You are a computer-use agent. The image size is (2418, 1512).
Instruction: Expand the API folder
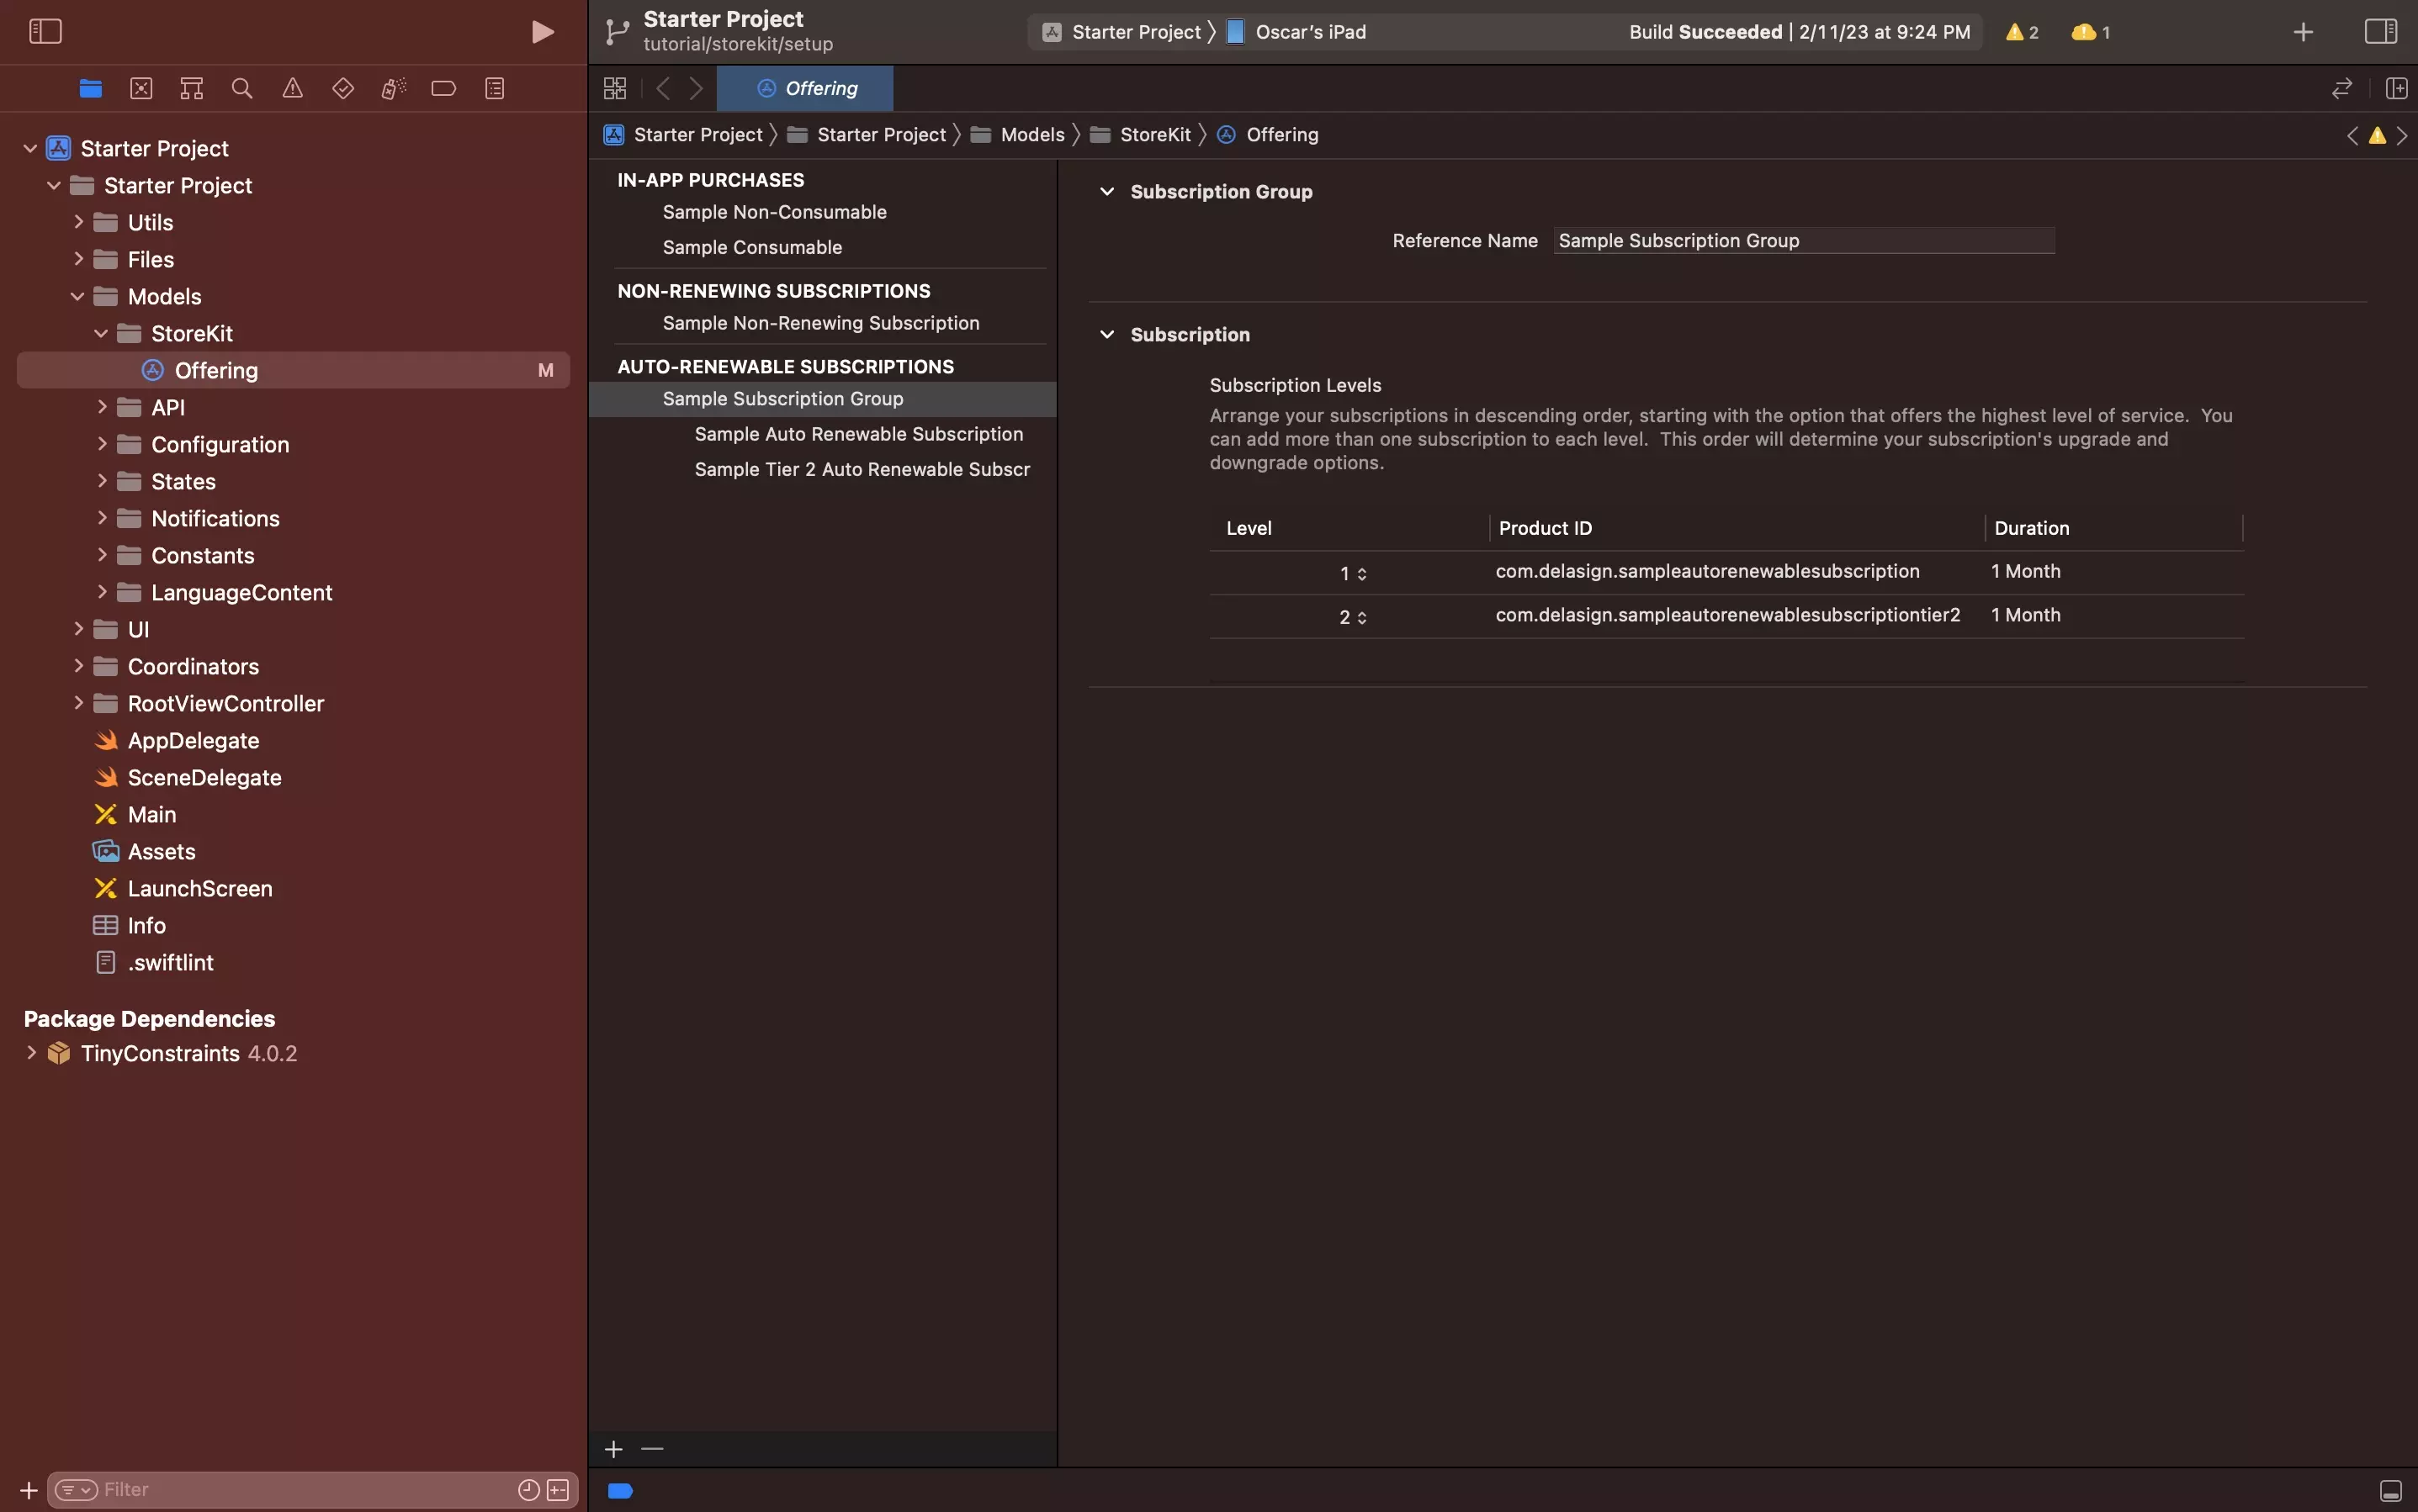[101, 407]
